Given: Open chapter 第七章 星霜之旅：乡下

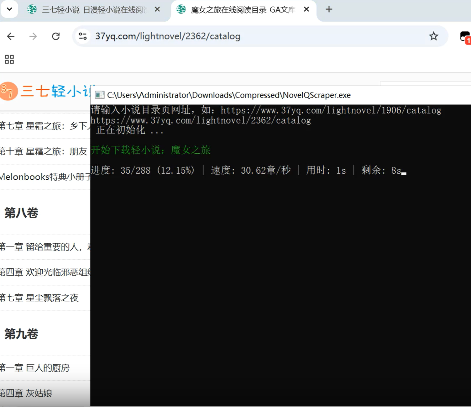Looking at the screenshot, I should (45, 126).
